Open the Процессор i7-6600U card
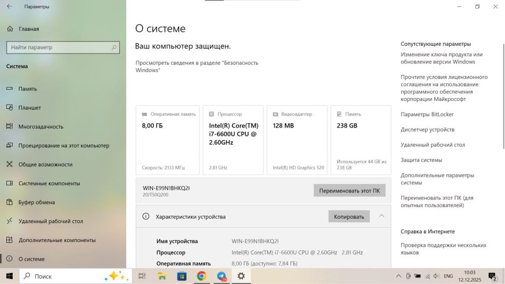Viewport: 505px width, 284px height. coord(233,140)
